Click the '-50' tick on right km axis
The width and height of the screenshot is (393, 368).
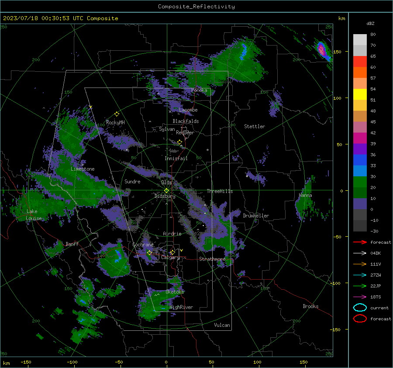click(x=338, y=237)
